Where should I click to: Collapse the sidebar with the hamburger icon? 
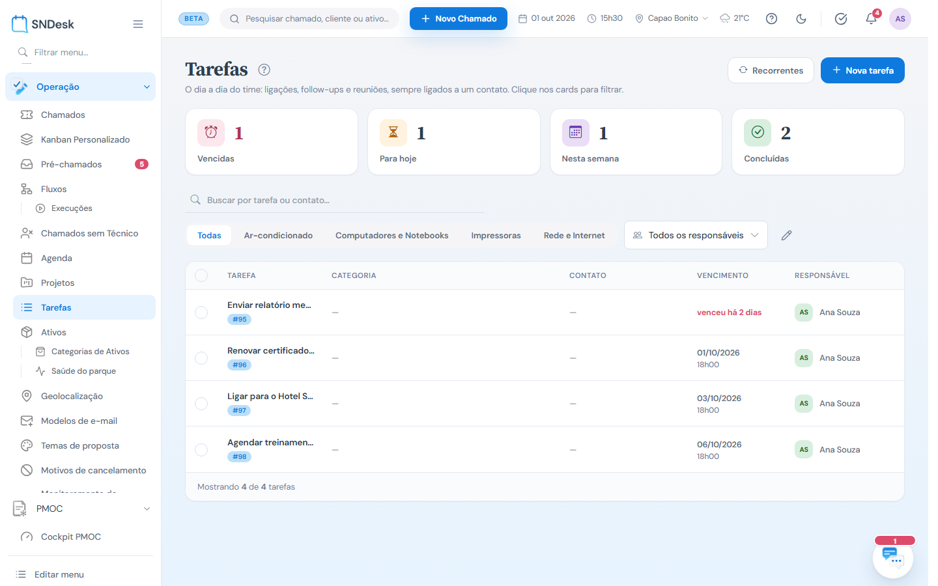tap(138, 24)
